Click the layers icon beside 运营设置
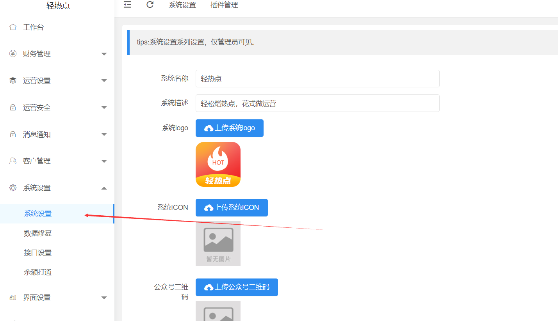 tap(13, 80)
